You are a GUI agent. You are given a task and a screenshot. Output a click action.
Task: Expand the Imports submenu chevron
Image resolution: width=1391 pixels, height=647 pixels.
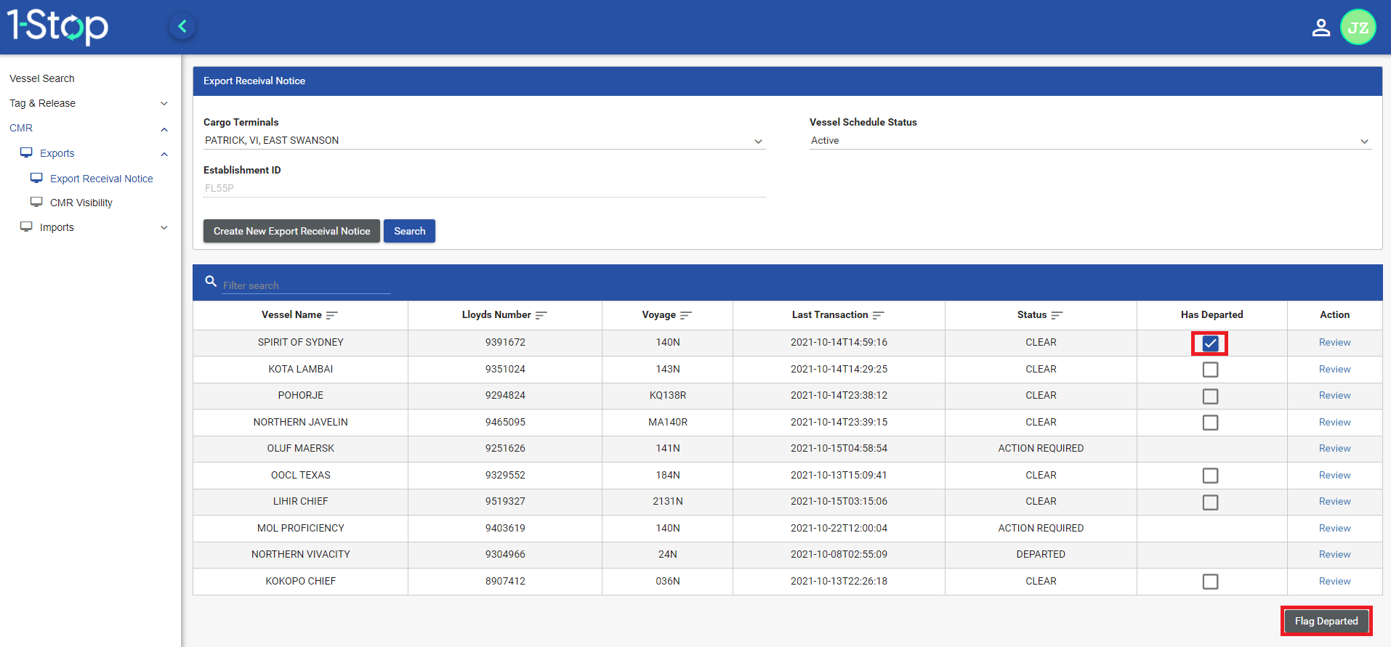point(164,228)
